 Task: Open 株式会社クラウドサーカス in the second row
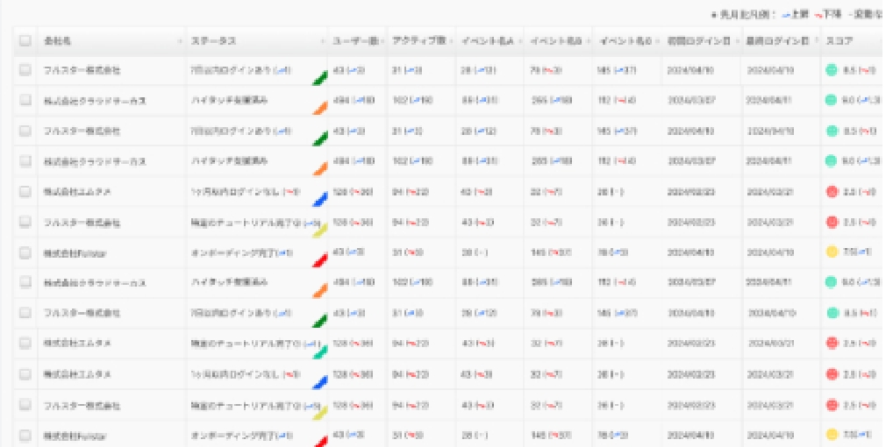click(95, 101)
